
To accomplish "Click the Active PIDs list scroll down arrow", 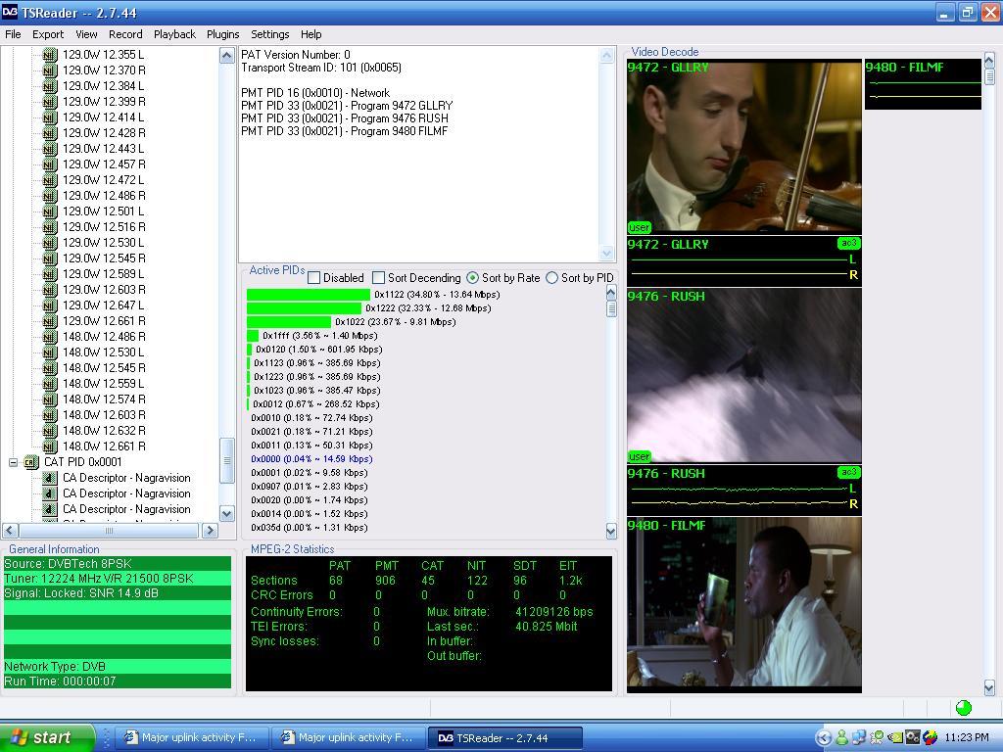I will coord(611,531).
